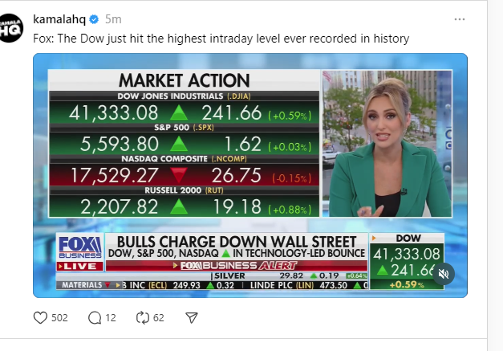Open the post via 5m timestamp
Screen dimensions: 503x351
click(x=112, y=18)
